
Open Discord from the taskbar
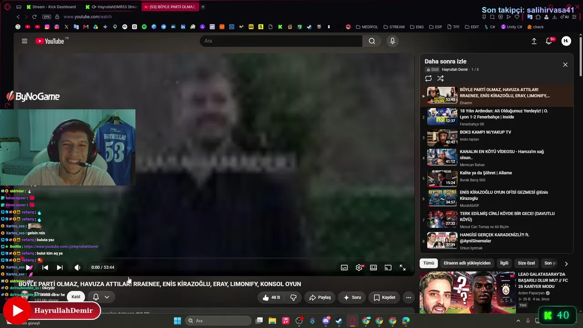(326, 321)
